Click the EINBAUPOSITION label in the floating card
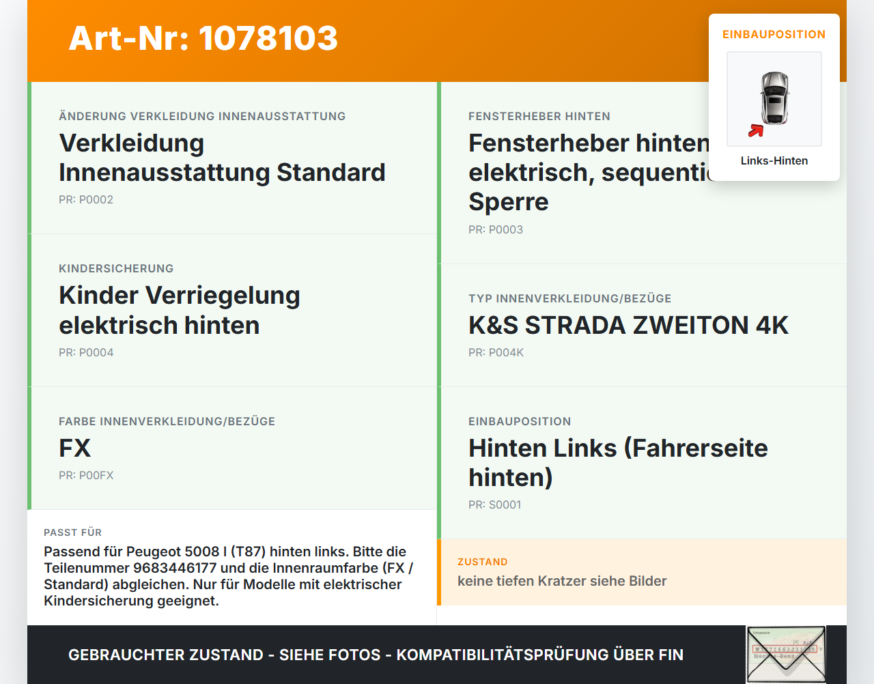 click(x=774, y=34)
